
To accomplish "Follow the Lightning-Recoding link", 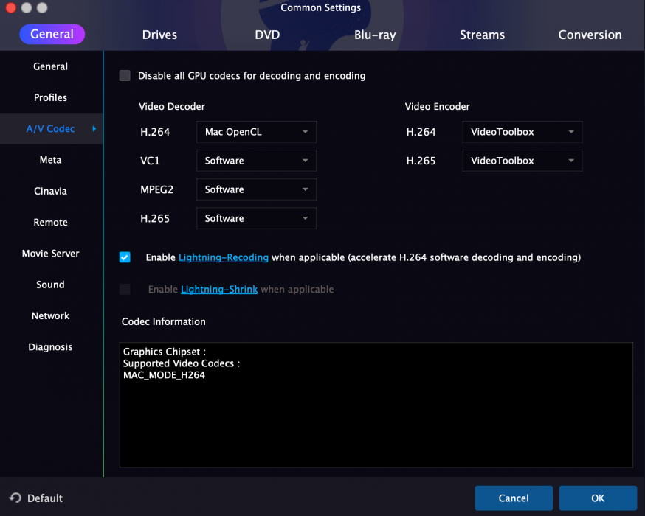I will coord(224,257).
